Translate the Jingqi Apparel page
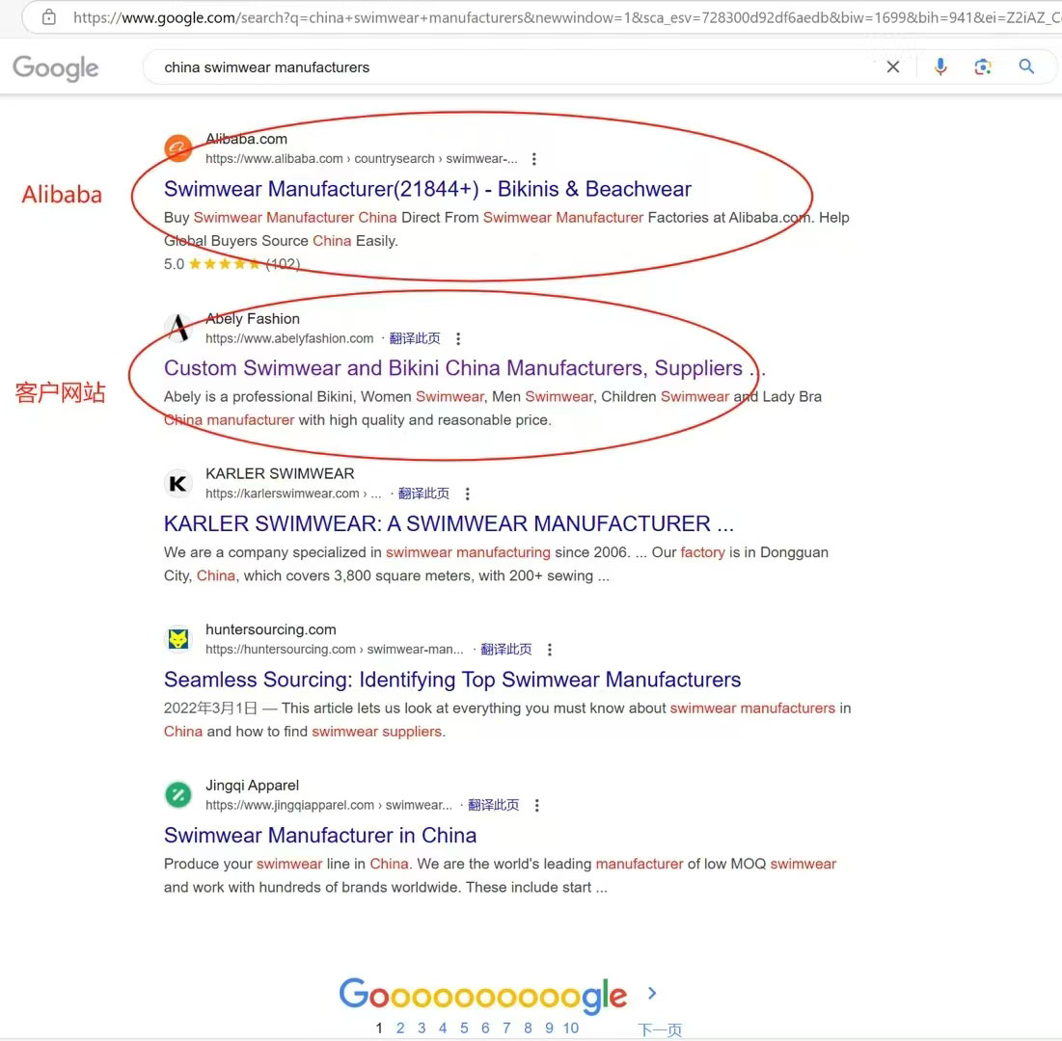The height and width of the screenshot is (1041, 1062). tap(493, 805)
